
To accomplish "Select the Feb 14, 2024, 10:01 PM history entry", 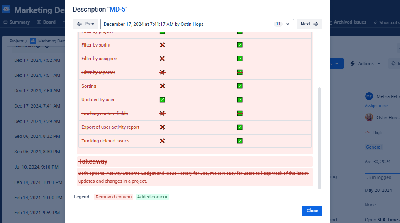I will point(38,182).
